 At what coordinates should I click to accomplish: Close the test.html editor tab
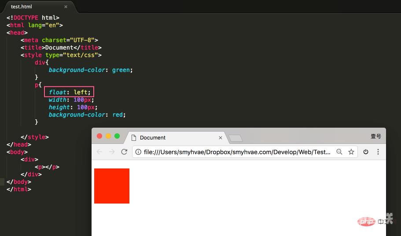tap(66, 7)
